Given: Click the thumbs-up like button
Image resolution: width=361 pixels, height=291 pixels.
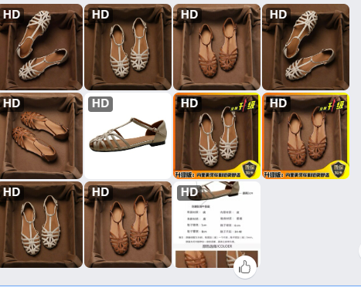Looking at the screenshot, I should (245, 267).
